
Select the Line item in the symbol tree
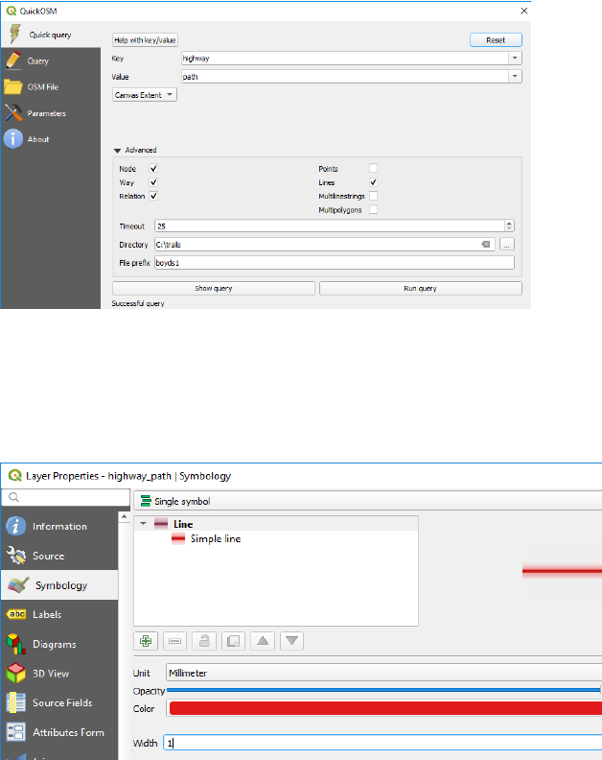pos(183,524)
